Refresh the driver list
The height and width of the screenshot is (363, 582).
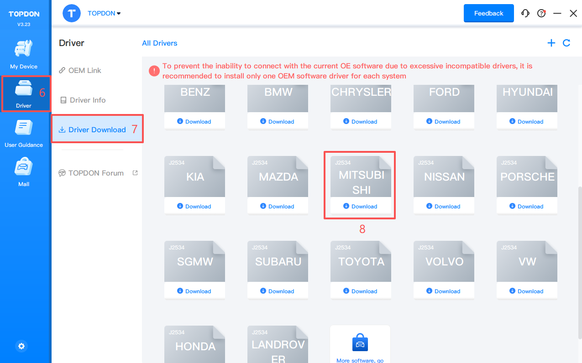point(566,43)
